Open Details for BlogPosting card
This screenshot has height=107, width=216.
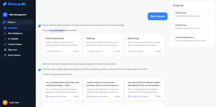(158, 51)
